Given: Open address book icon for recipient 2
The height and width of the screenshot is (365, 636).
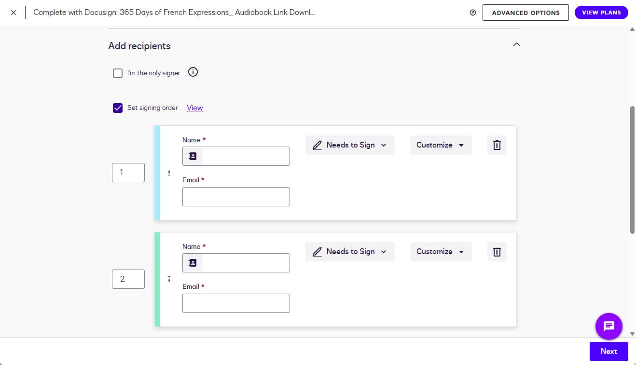Looking at the screenshot, I should click(x=193, y=263).
